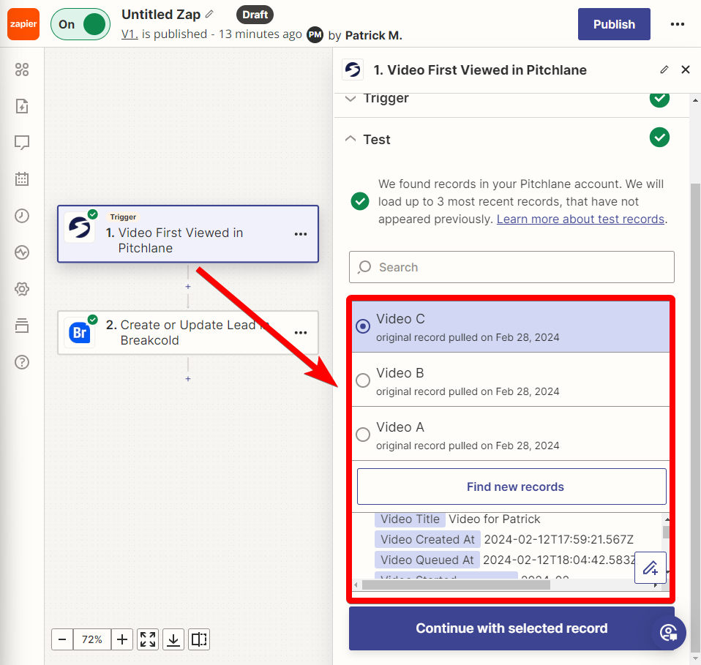The width and height of the screenshot is (701, 665).
Task: Click the '2024-02-12T17:59:21.567Z' value
Action: [559, 539]
